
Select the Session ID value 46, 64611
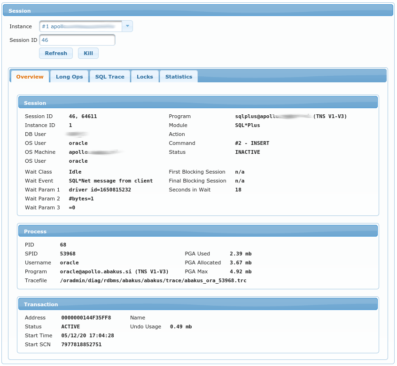click(83, 116)
